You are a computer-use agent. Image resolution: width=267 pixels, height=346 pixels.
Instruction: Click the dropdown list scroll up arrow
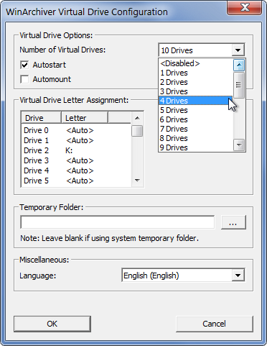click(x=239, y=65)
